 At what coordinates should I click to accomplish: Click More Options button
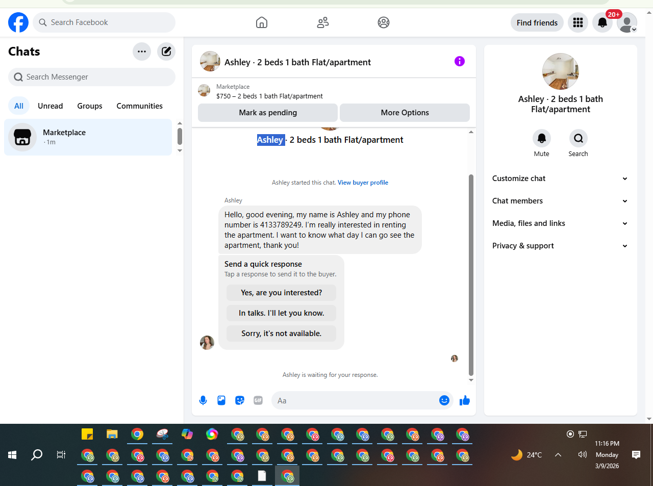(405, 113)
